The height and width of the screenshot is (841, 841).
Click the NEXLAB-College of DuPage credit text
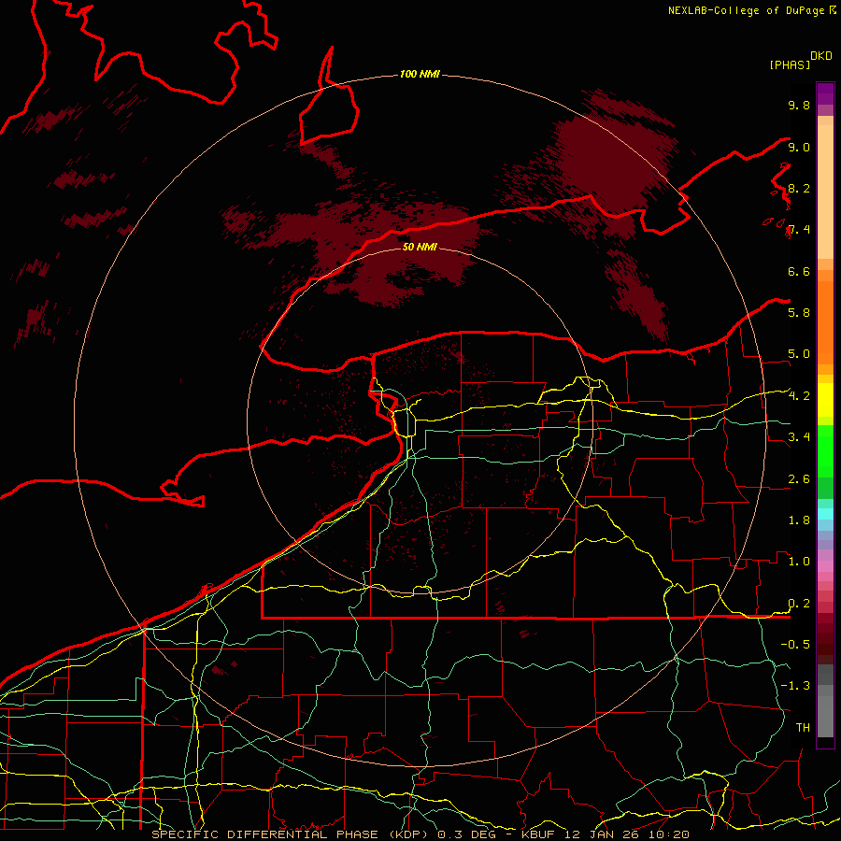pos(747,10)
